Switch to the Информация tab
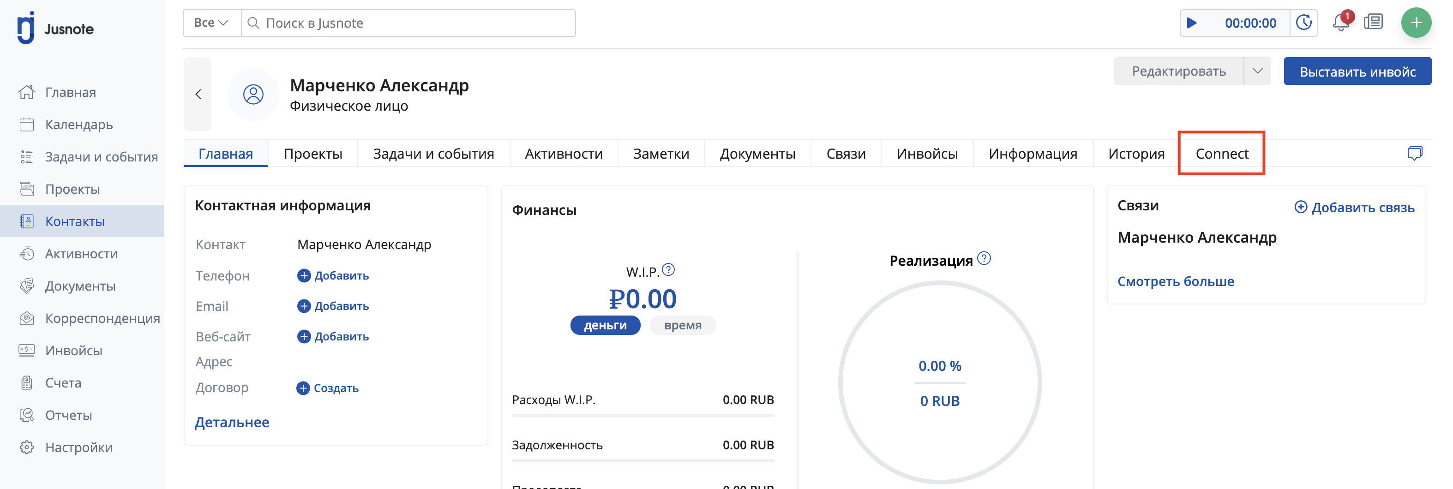Screen dimensions: 1453x489 click(1033, 154)
